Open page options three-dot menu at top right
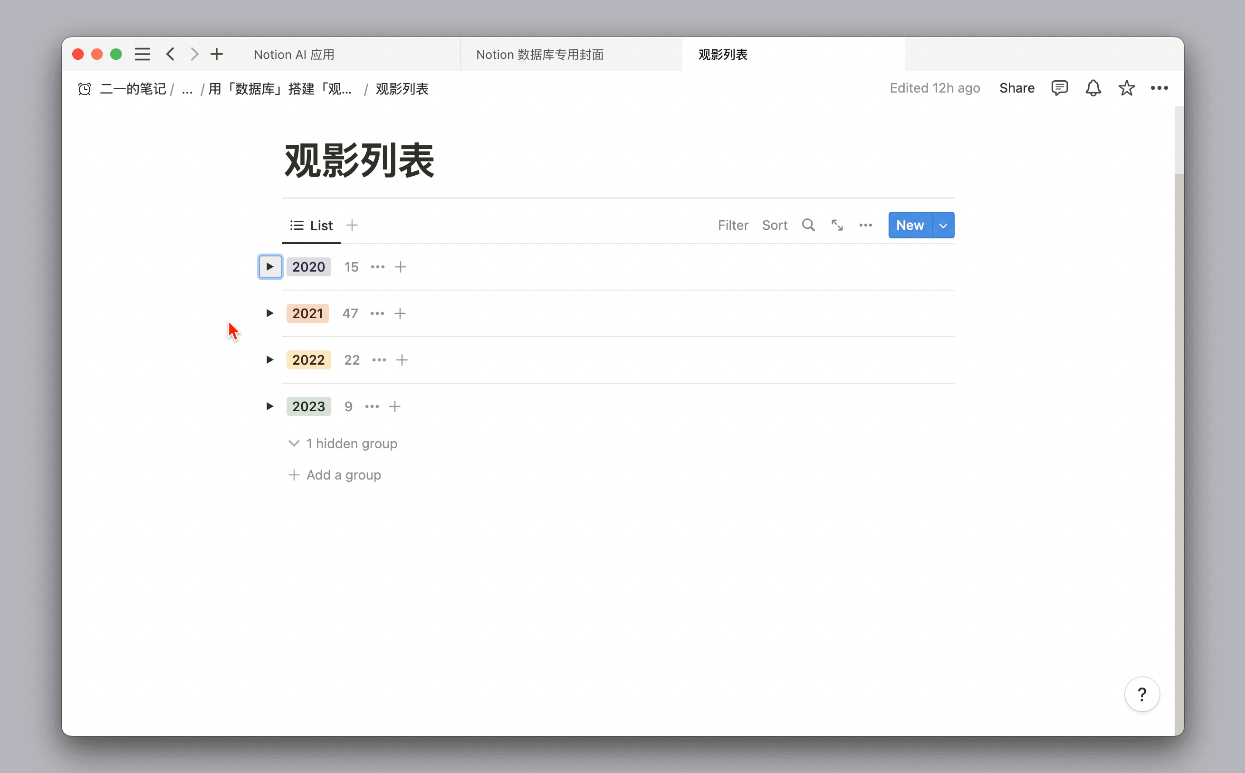Image resolution: width=1245 pixels, height=773 pixels. (1159, 88)
